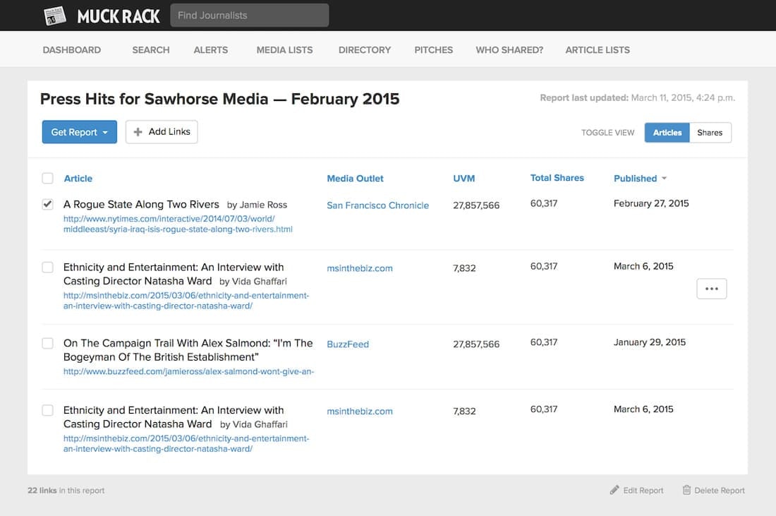
Task: Sort by Published column arrow
Action: 664,179
